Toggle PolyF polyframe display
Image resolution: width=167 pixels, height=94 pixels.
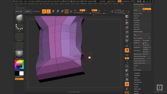coord(127,84)
